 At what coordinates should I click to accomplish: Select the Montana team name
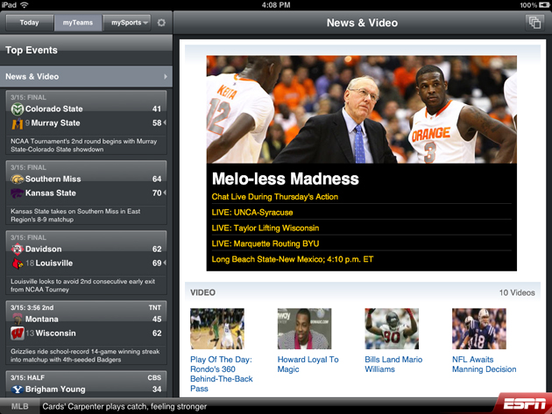[41, 319]
